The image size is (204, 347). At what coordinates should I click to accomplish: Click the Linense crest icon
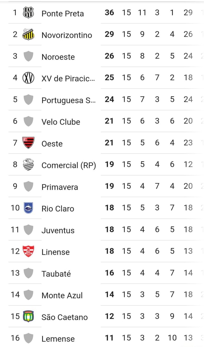point(28,251)
